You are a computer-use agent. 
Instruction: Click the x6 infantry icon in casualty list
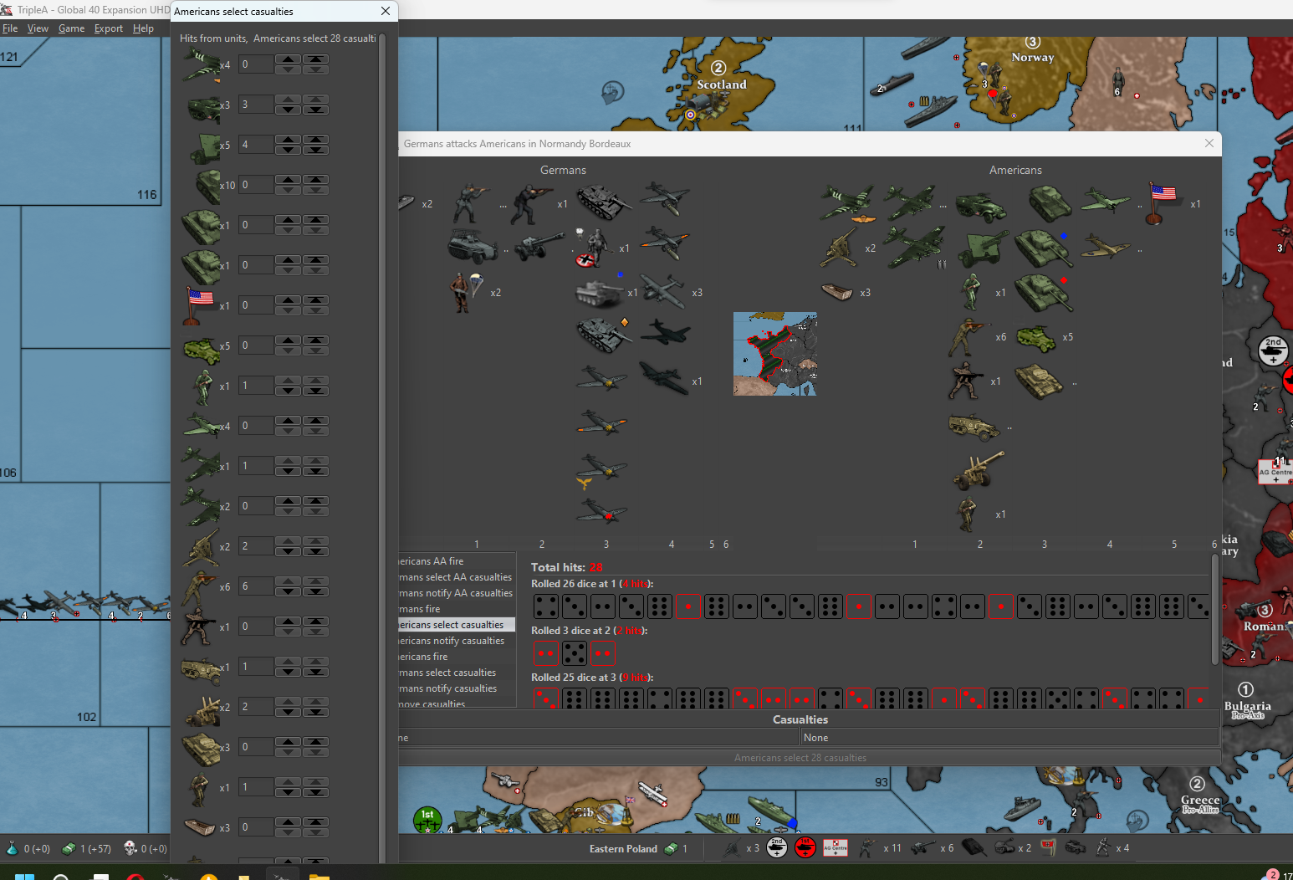(199, 588)
